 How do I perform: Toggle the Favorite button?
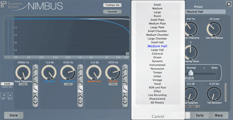click(113, 12)
